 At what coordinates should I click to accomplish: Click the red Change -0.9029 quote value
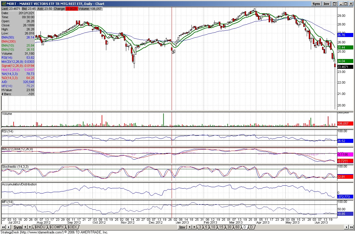[x=72, y=9]
